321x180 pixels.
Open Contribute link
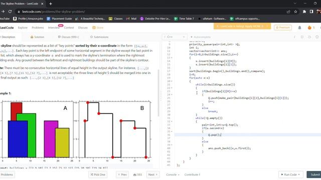coord(192,174)
